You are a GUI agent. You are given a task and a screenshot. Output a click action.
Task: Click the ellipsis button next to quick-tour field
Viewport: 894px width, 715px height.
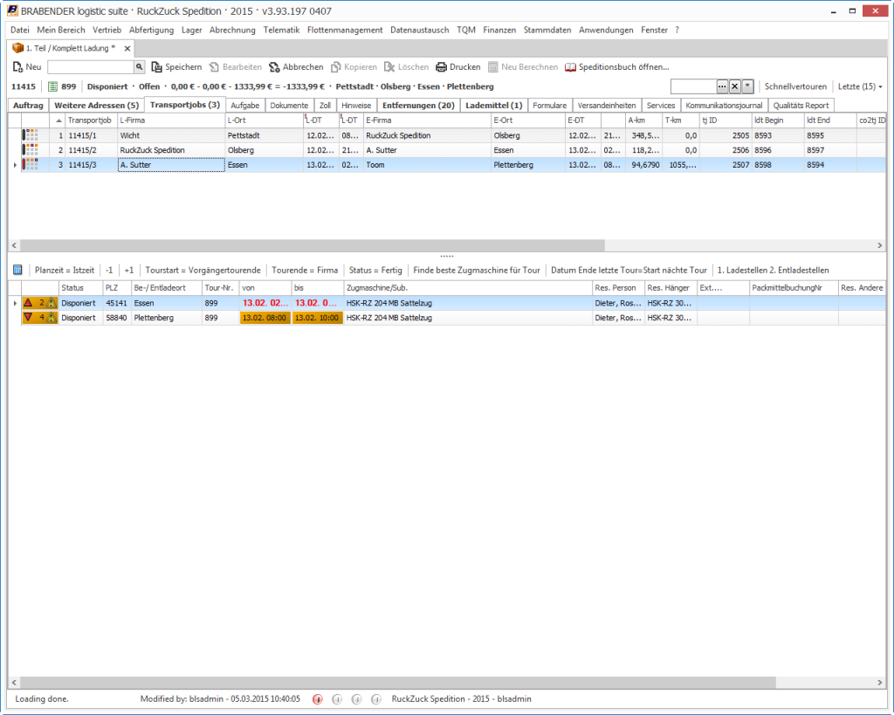[x=722, y=86]
